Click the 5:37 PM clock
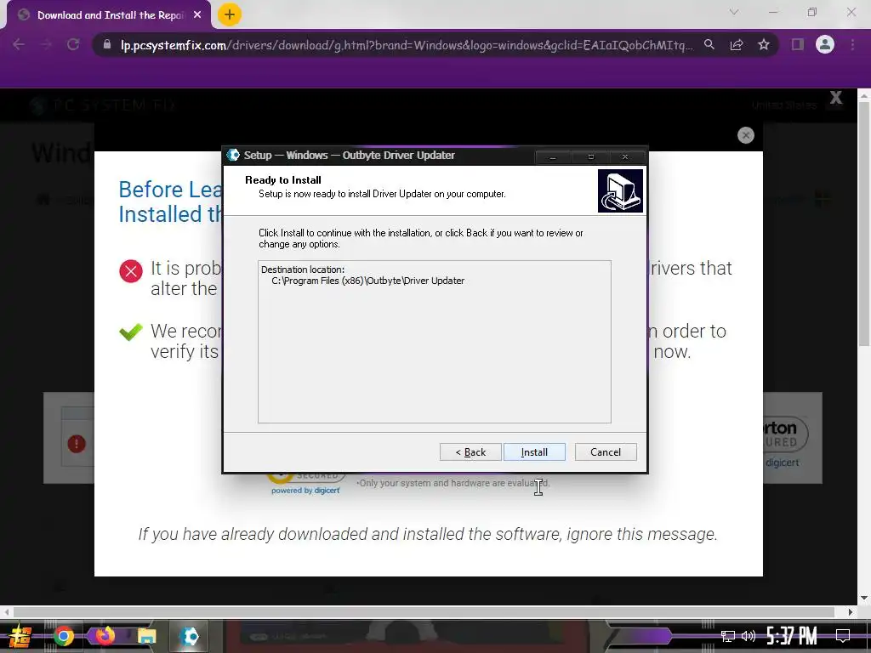This screenshot has width=871, height=653. point(792,636)
